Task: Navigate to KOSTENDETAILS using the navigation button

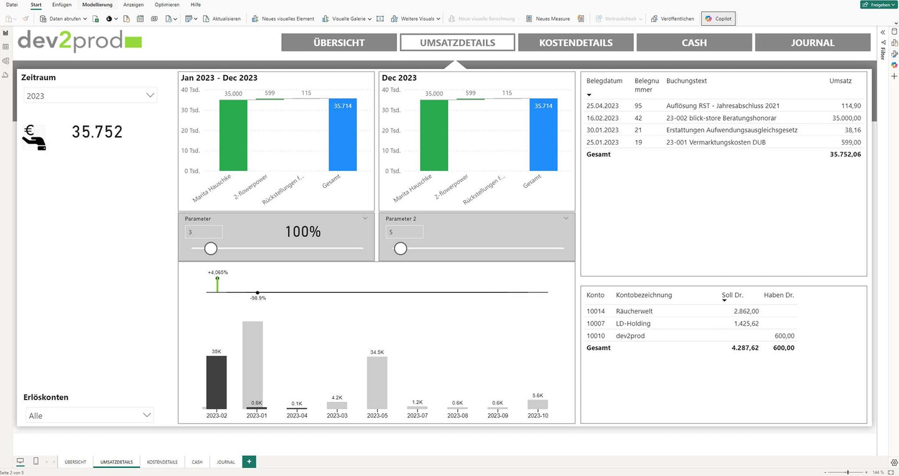Action: pos(575,42)
